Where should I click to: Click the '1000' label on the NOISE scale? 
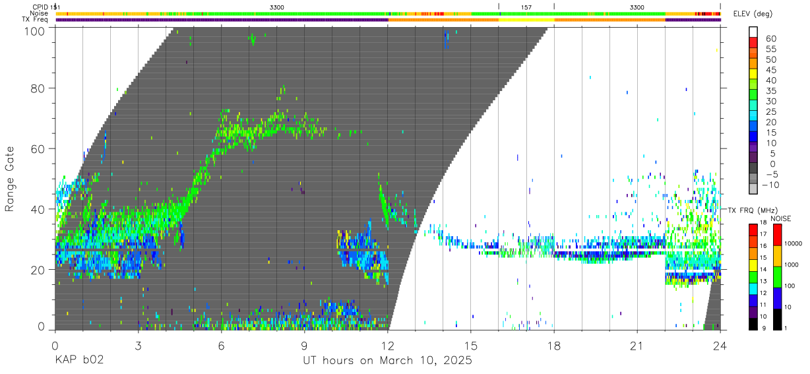[x=790, y=265]
